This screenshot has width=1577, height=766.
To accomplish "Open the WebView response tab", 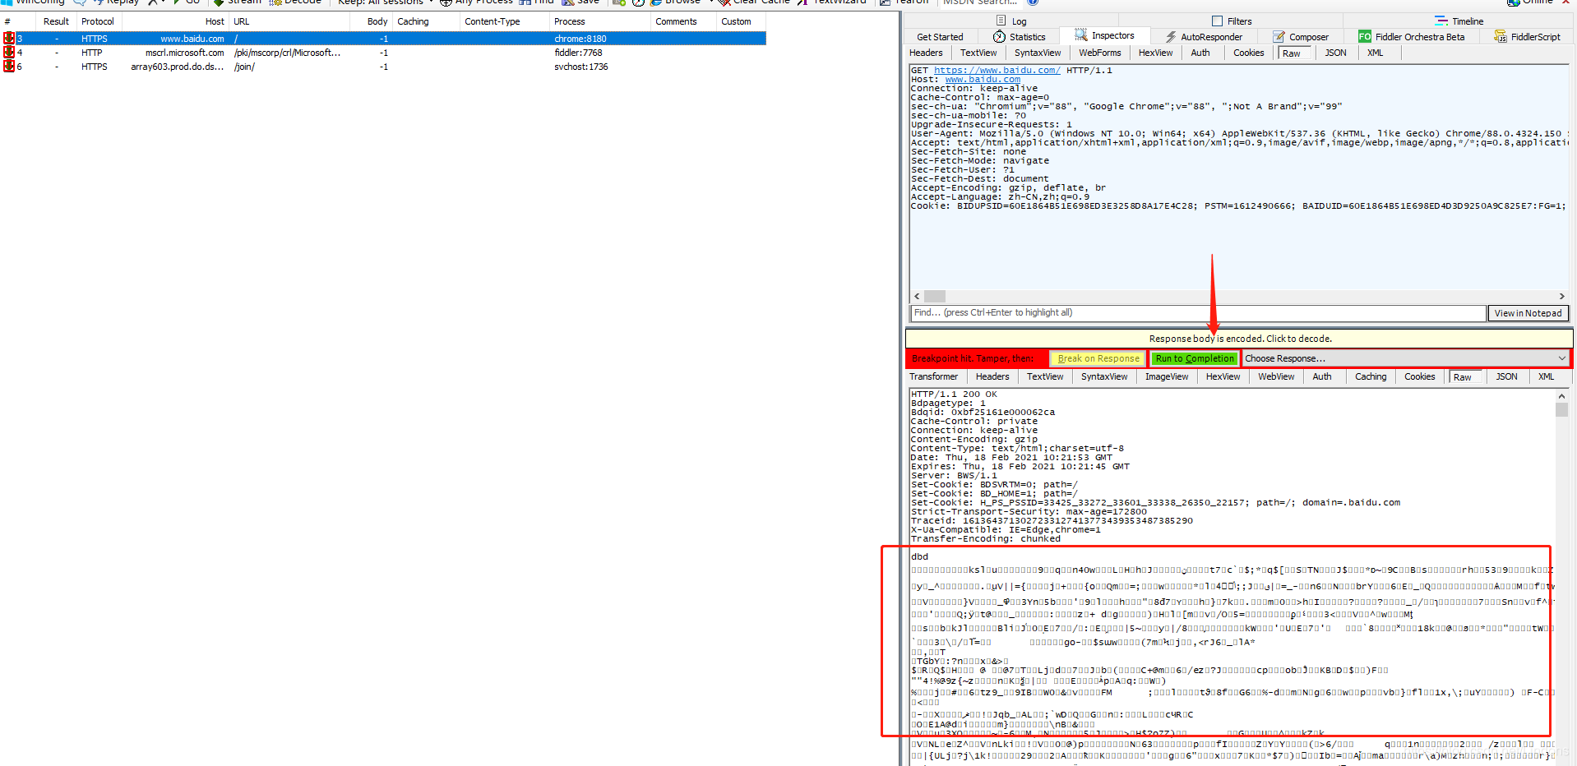I will 1276,376.
